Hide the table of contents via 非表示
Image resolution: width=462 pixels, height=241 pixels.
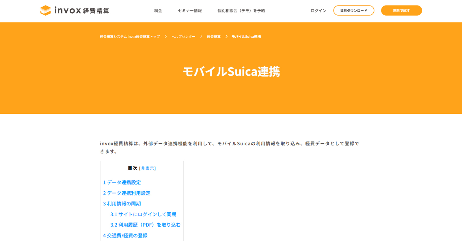point(147,168)
